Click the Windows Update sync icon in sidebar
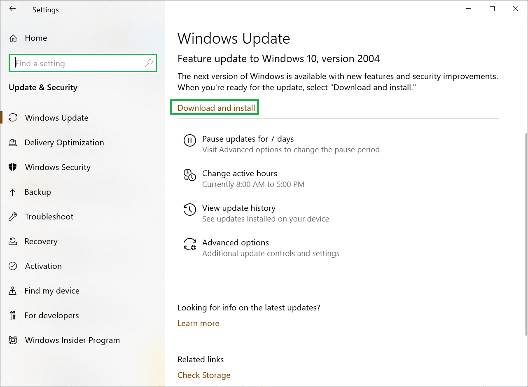Viewport: 528px width, 387px height. [13, 118]
